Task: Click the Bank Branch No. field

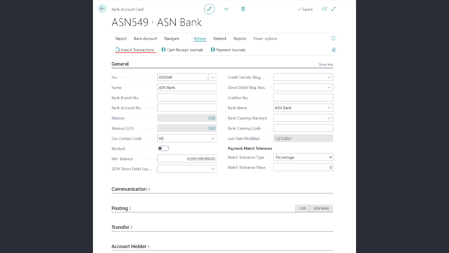Action: click(187, 98)
